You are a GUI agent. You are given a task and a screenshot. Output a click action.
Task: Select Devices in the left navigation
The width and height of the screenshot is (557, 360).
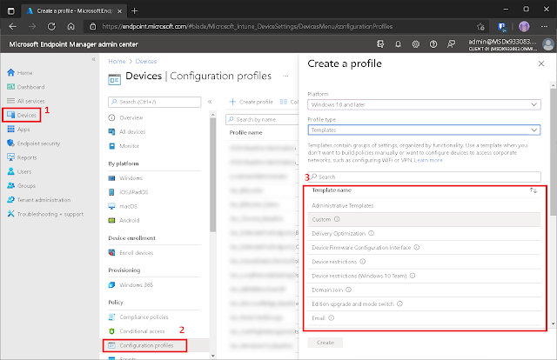pyautogui.click(x=22, y=115)
